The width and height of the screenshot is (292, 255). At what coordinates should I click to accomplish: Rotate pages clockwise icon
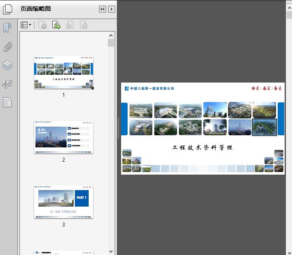pos(83,25)
